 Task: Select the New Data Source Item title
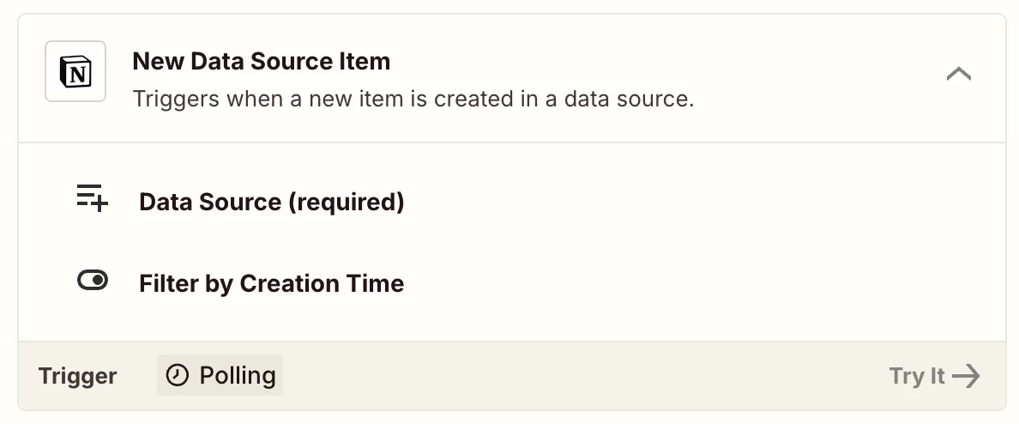261,62
